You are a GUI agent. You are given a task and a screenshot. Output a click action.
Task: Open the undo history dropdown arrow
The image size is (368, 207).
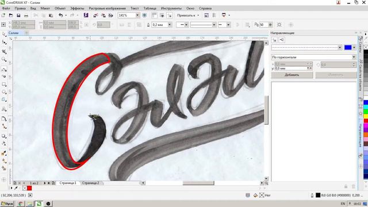tap(66, 16)
